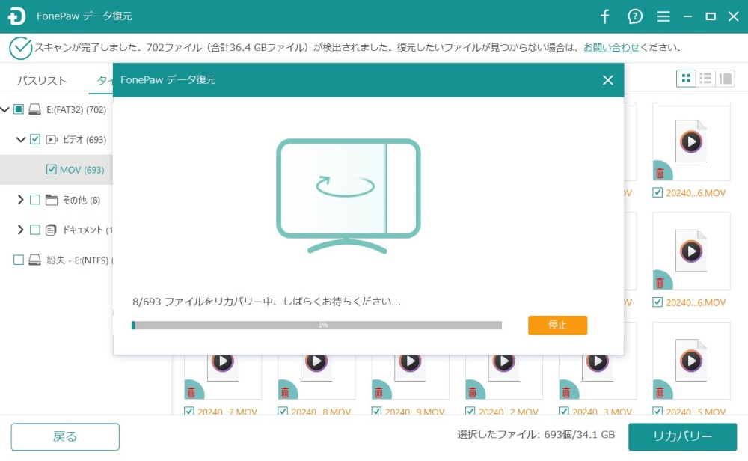
Task: Check the その他 (8) checkbox
Action: pos(35,200)
